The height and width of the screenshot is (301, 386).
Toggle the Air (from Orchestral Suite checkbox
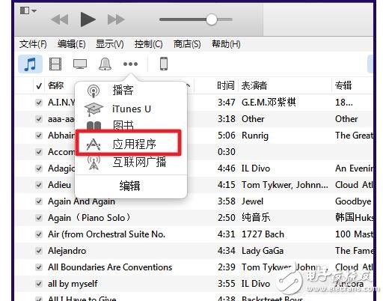coord(39,234)
